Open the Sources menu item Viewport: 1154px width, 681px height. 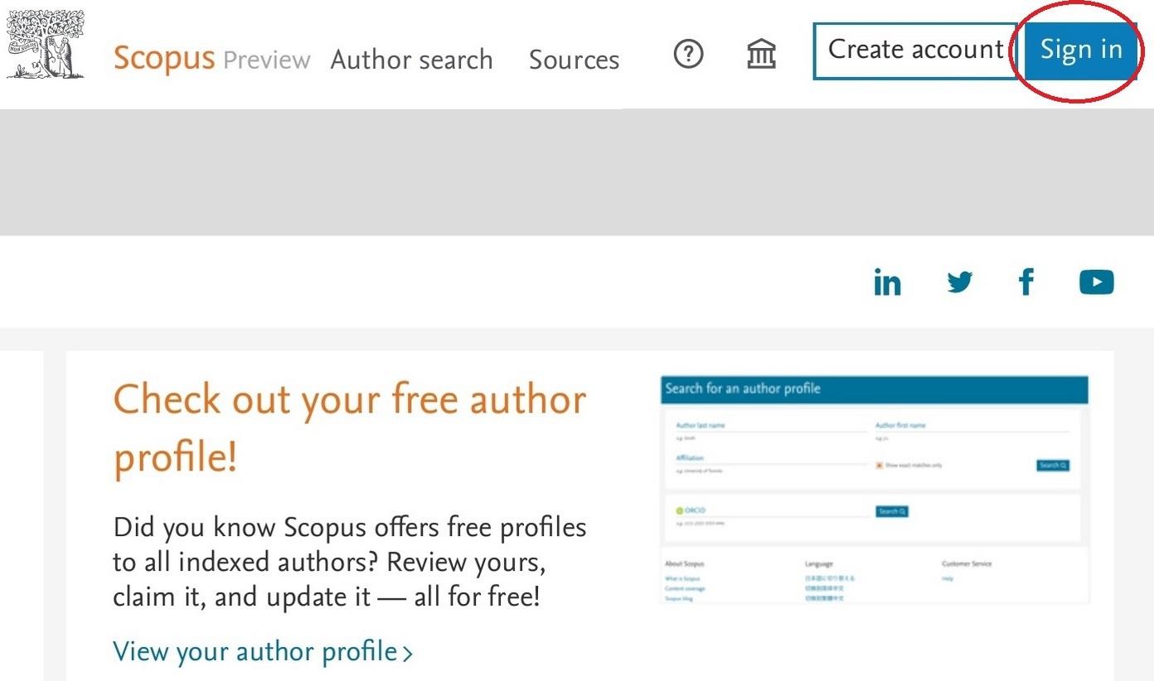click(x=574, y=60)
